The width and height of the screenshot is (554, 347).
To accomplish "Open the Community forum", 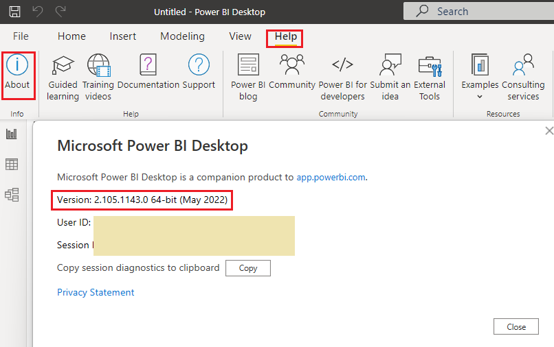I will (x=292, y=71).
